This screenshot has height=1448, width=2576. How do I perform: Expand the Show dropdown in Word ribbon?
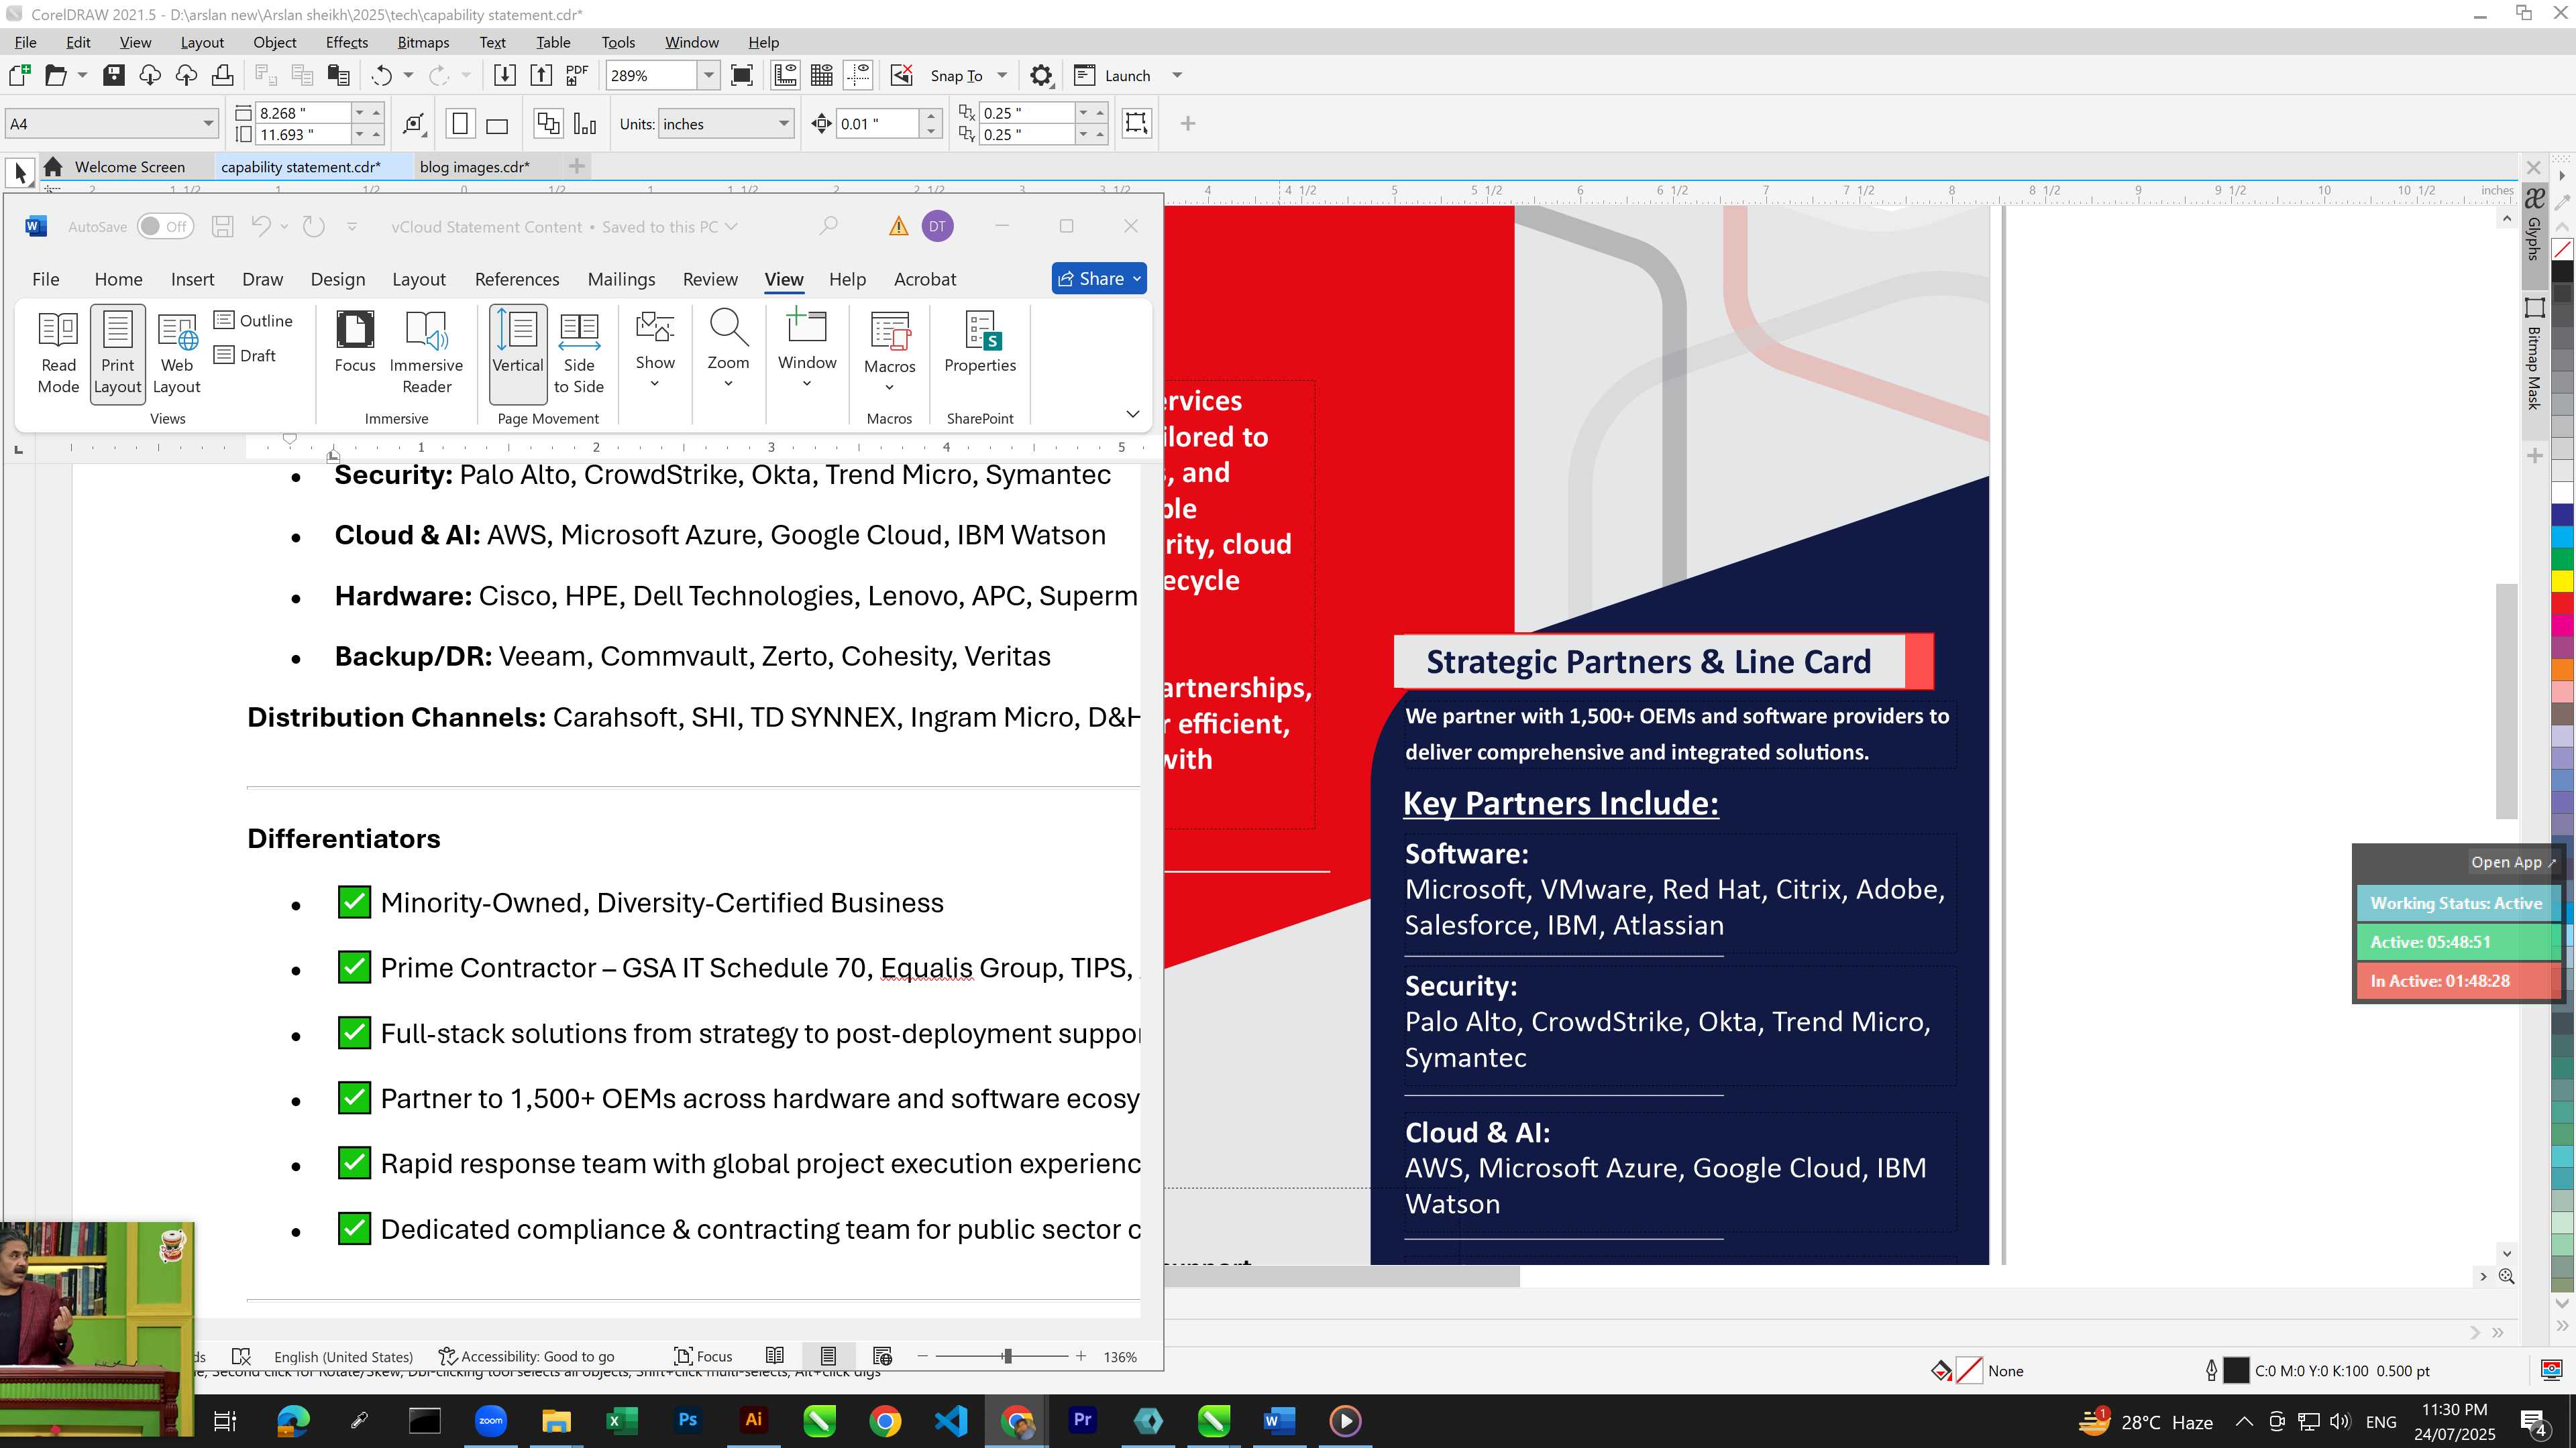655,349
